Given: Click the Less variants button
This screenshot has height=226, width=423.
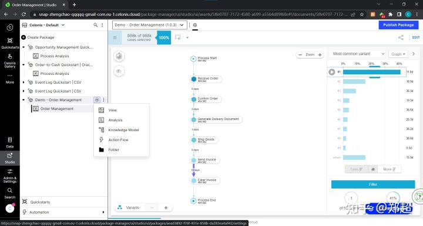Looking at the screenshot, I should [357, 169].
